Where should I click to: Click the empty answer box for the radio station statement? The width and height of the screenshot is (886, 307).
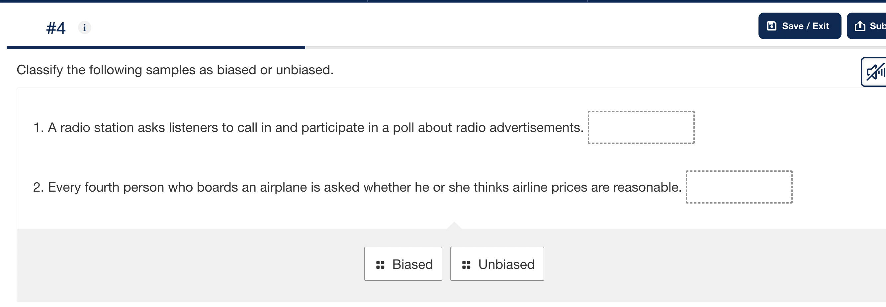click(641, 127)
